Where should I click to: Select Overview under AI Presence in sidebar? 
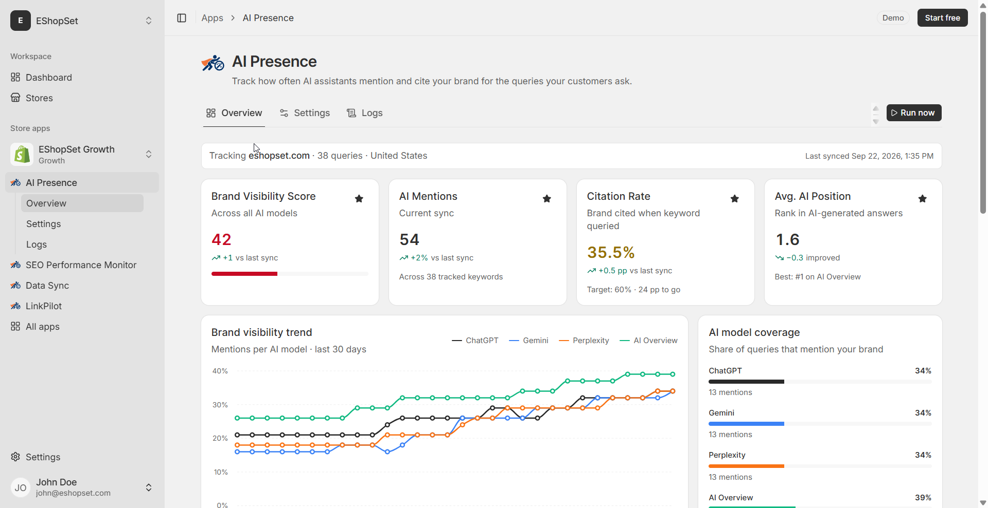coord(82,203)
